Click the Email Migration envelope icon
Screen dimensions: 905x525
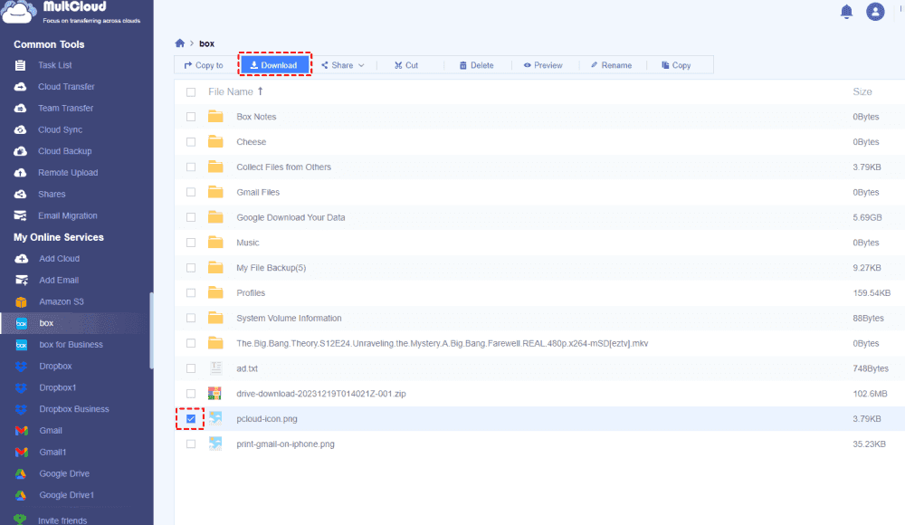20,216
